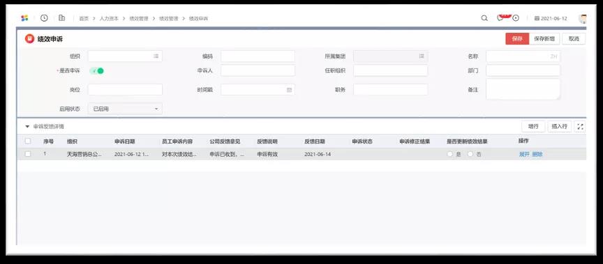Click the calendar icon beside 2021-06-12
603x264 pixels.
click(x=537, y=18)
